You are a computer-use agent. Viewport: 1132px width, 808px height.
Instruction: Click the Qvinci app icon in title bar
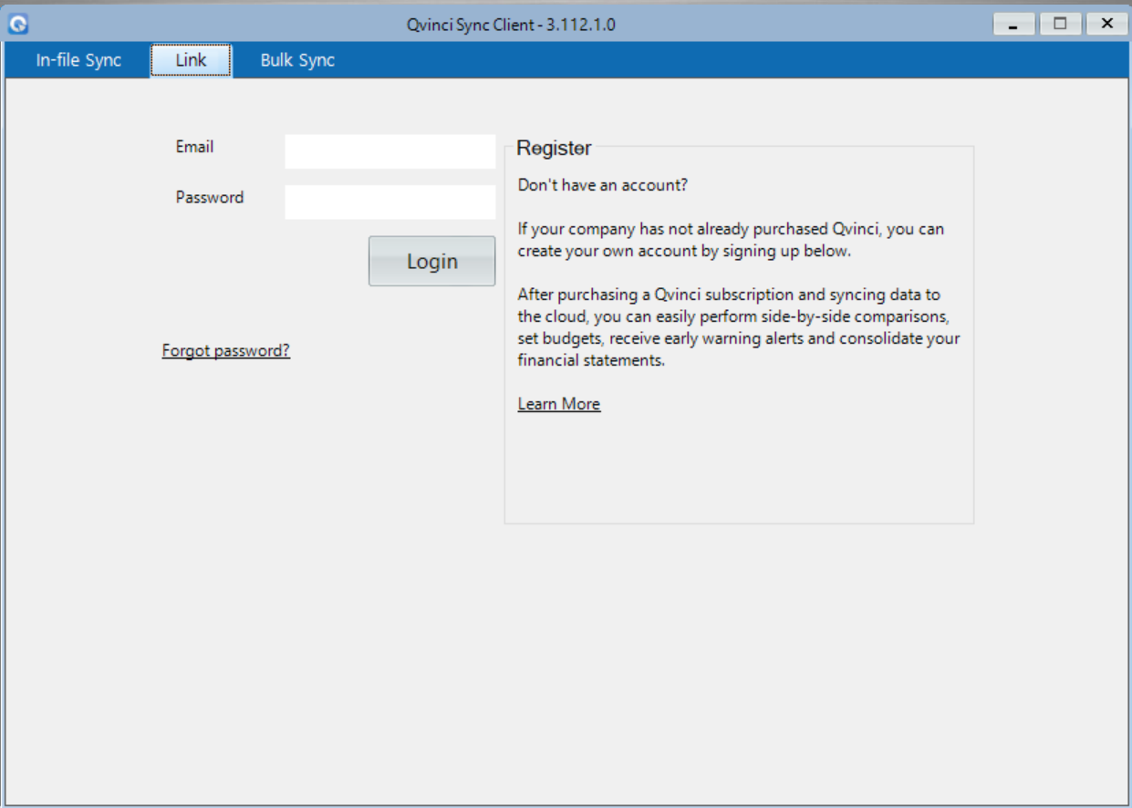point(18,24)
